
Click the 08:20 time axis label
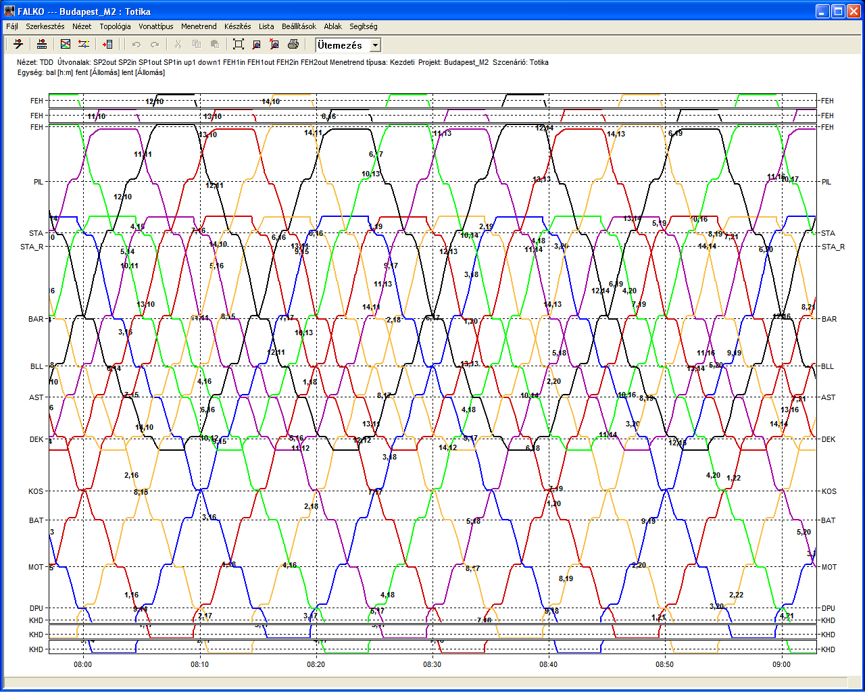click(316, 664)
